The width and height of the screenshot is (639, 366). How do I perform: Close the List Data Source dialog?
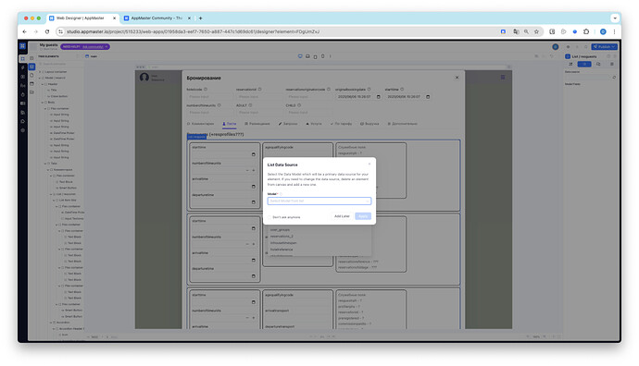point(370,164)
